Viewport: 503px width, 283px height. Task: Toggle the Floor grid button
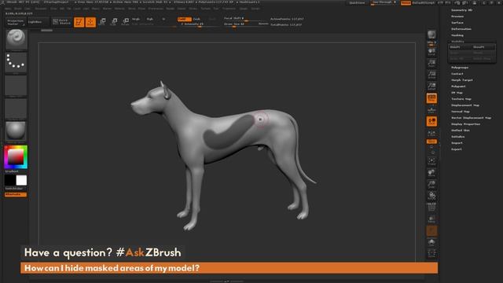tap(431, 110)
